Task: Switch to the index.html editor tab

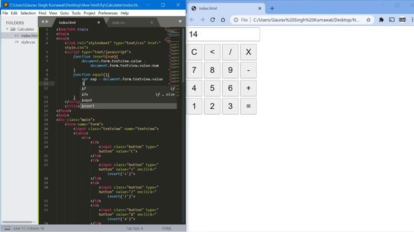Action: (x=79, y=23)
